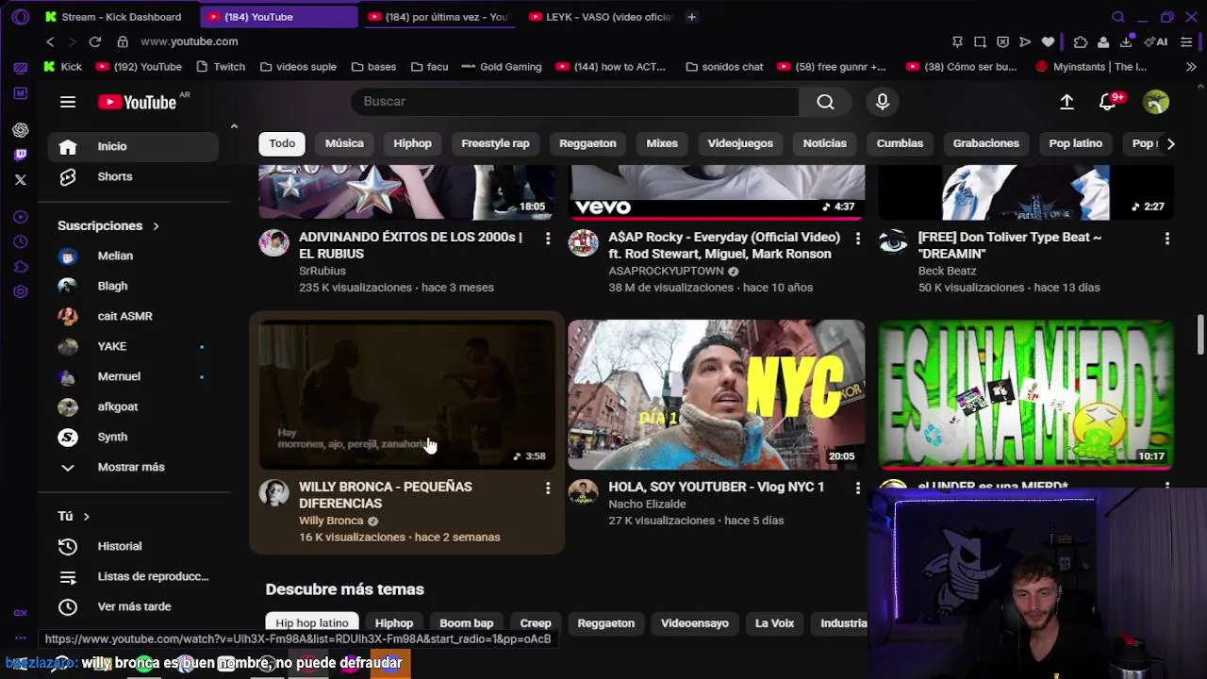Open the Opera AI button

coord(1156,41)
